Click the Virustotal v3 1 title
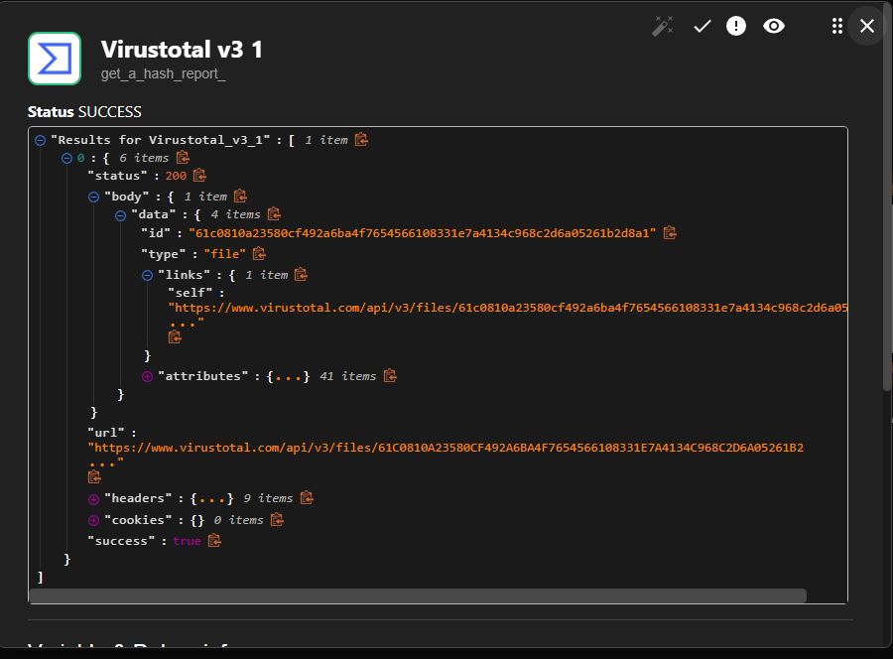Image resolution: width=893 pixels, height=659 pixels. coord(182,50)
